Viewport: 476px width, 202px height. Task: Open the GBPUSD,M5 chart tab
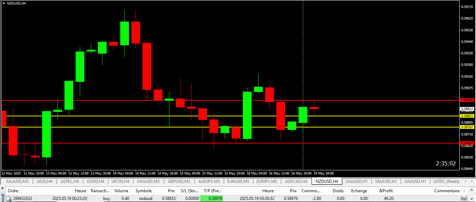click(x=179, y=181)
